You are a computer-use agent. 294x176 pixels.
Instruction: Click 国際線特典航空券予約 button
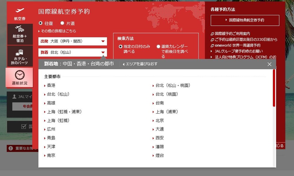point(245,20)
